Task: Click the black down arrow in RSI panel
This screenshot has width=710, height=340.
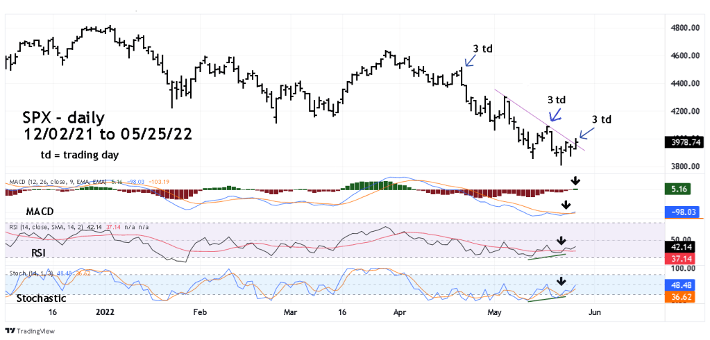Action: [x=561, y=241]
